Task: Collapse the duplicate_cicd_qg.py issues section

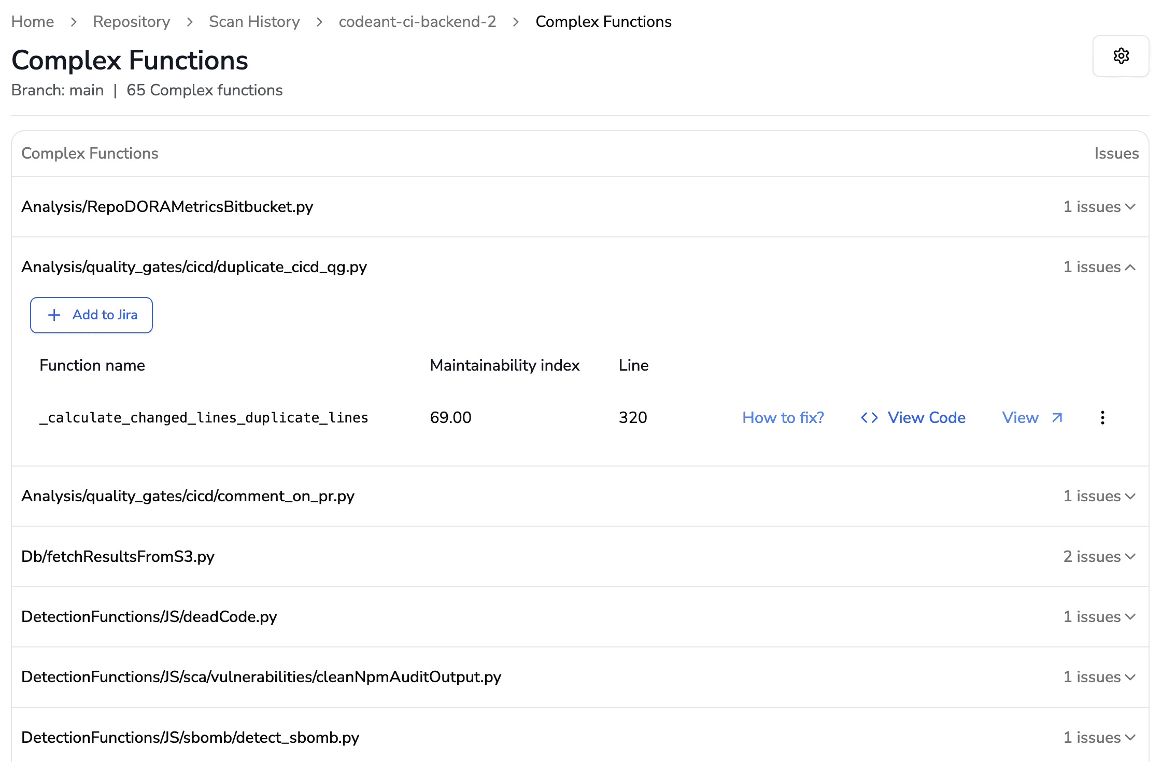Action: (1130, 267)
